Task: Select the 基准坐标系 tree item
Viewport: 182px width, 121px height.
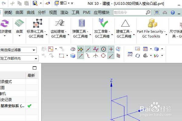Action: point(12,106)
